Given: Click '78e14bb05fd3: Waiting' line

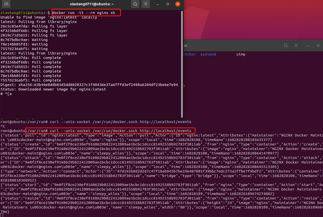Looking at the screenshot, I should (24, 44).
